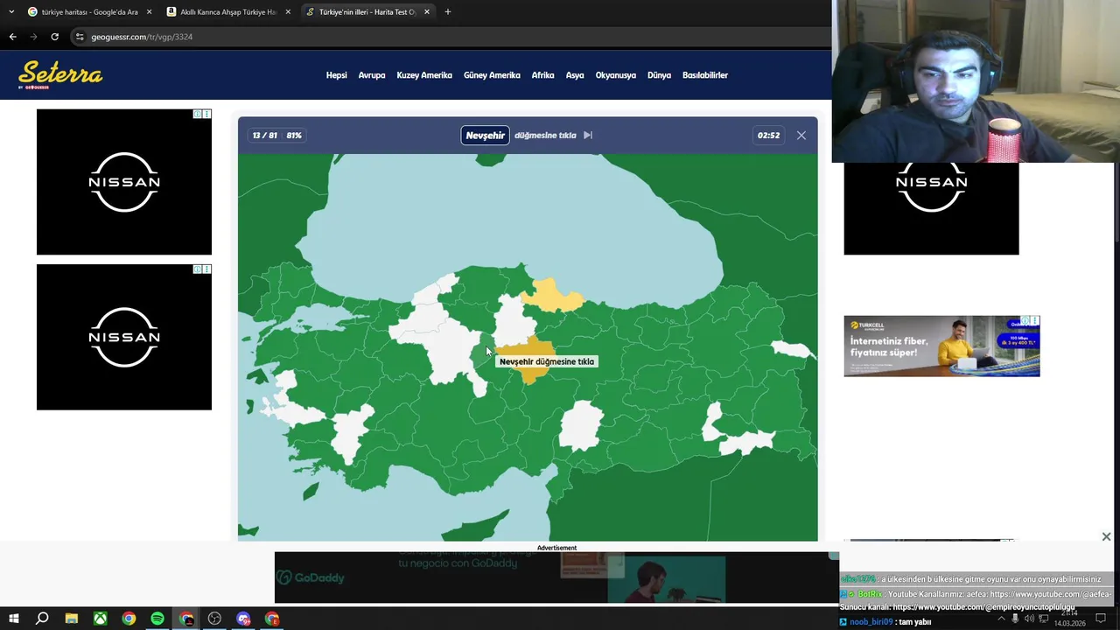This screenshot has width=1120, height=630.
Task: Show hidden system tray icons
Action: point(1001,619)
